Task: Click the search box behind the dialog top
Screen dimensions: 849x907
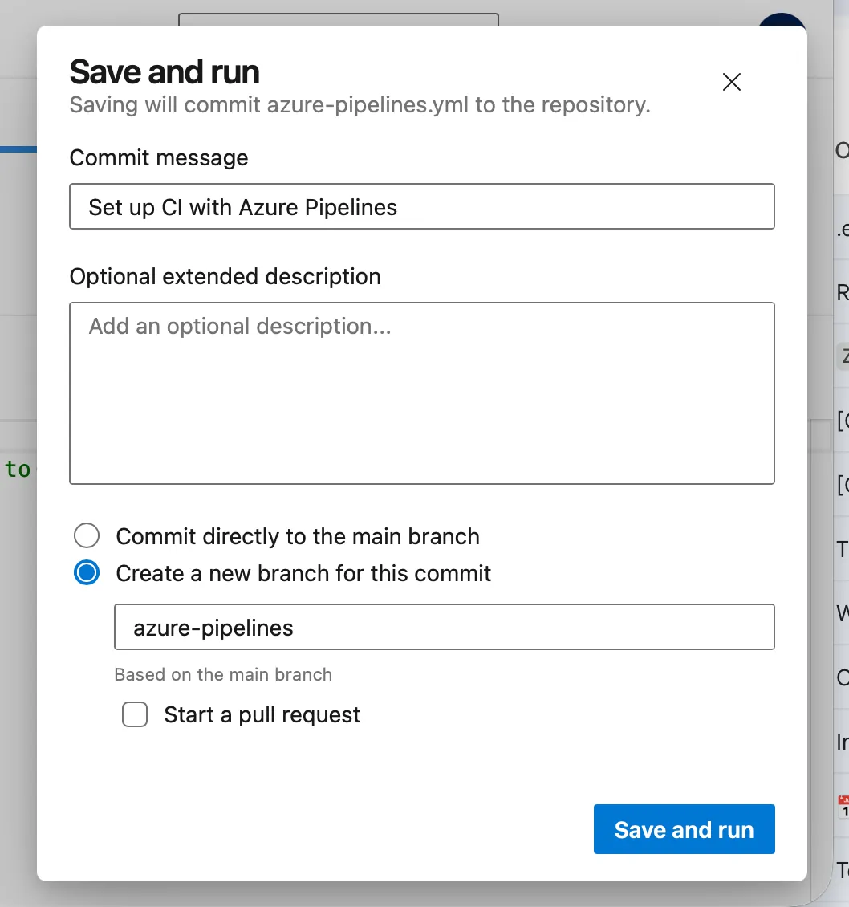Action: click(x=338, y=18)
